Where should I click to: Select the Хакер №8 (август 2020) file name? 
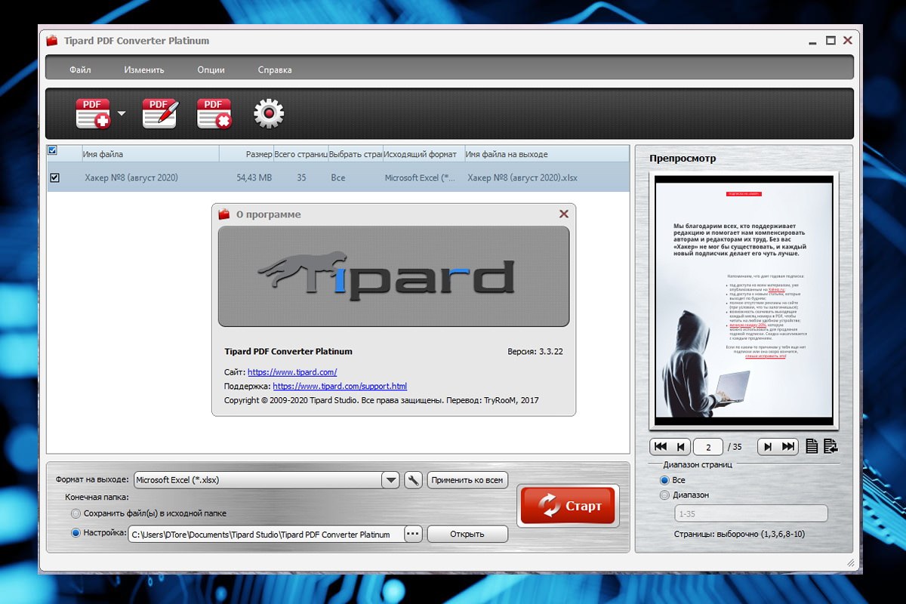coord(131,178)
